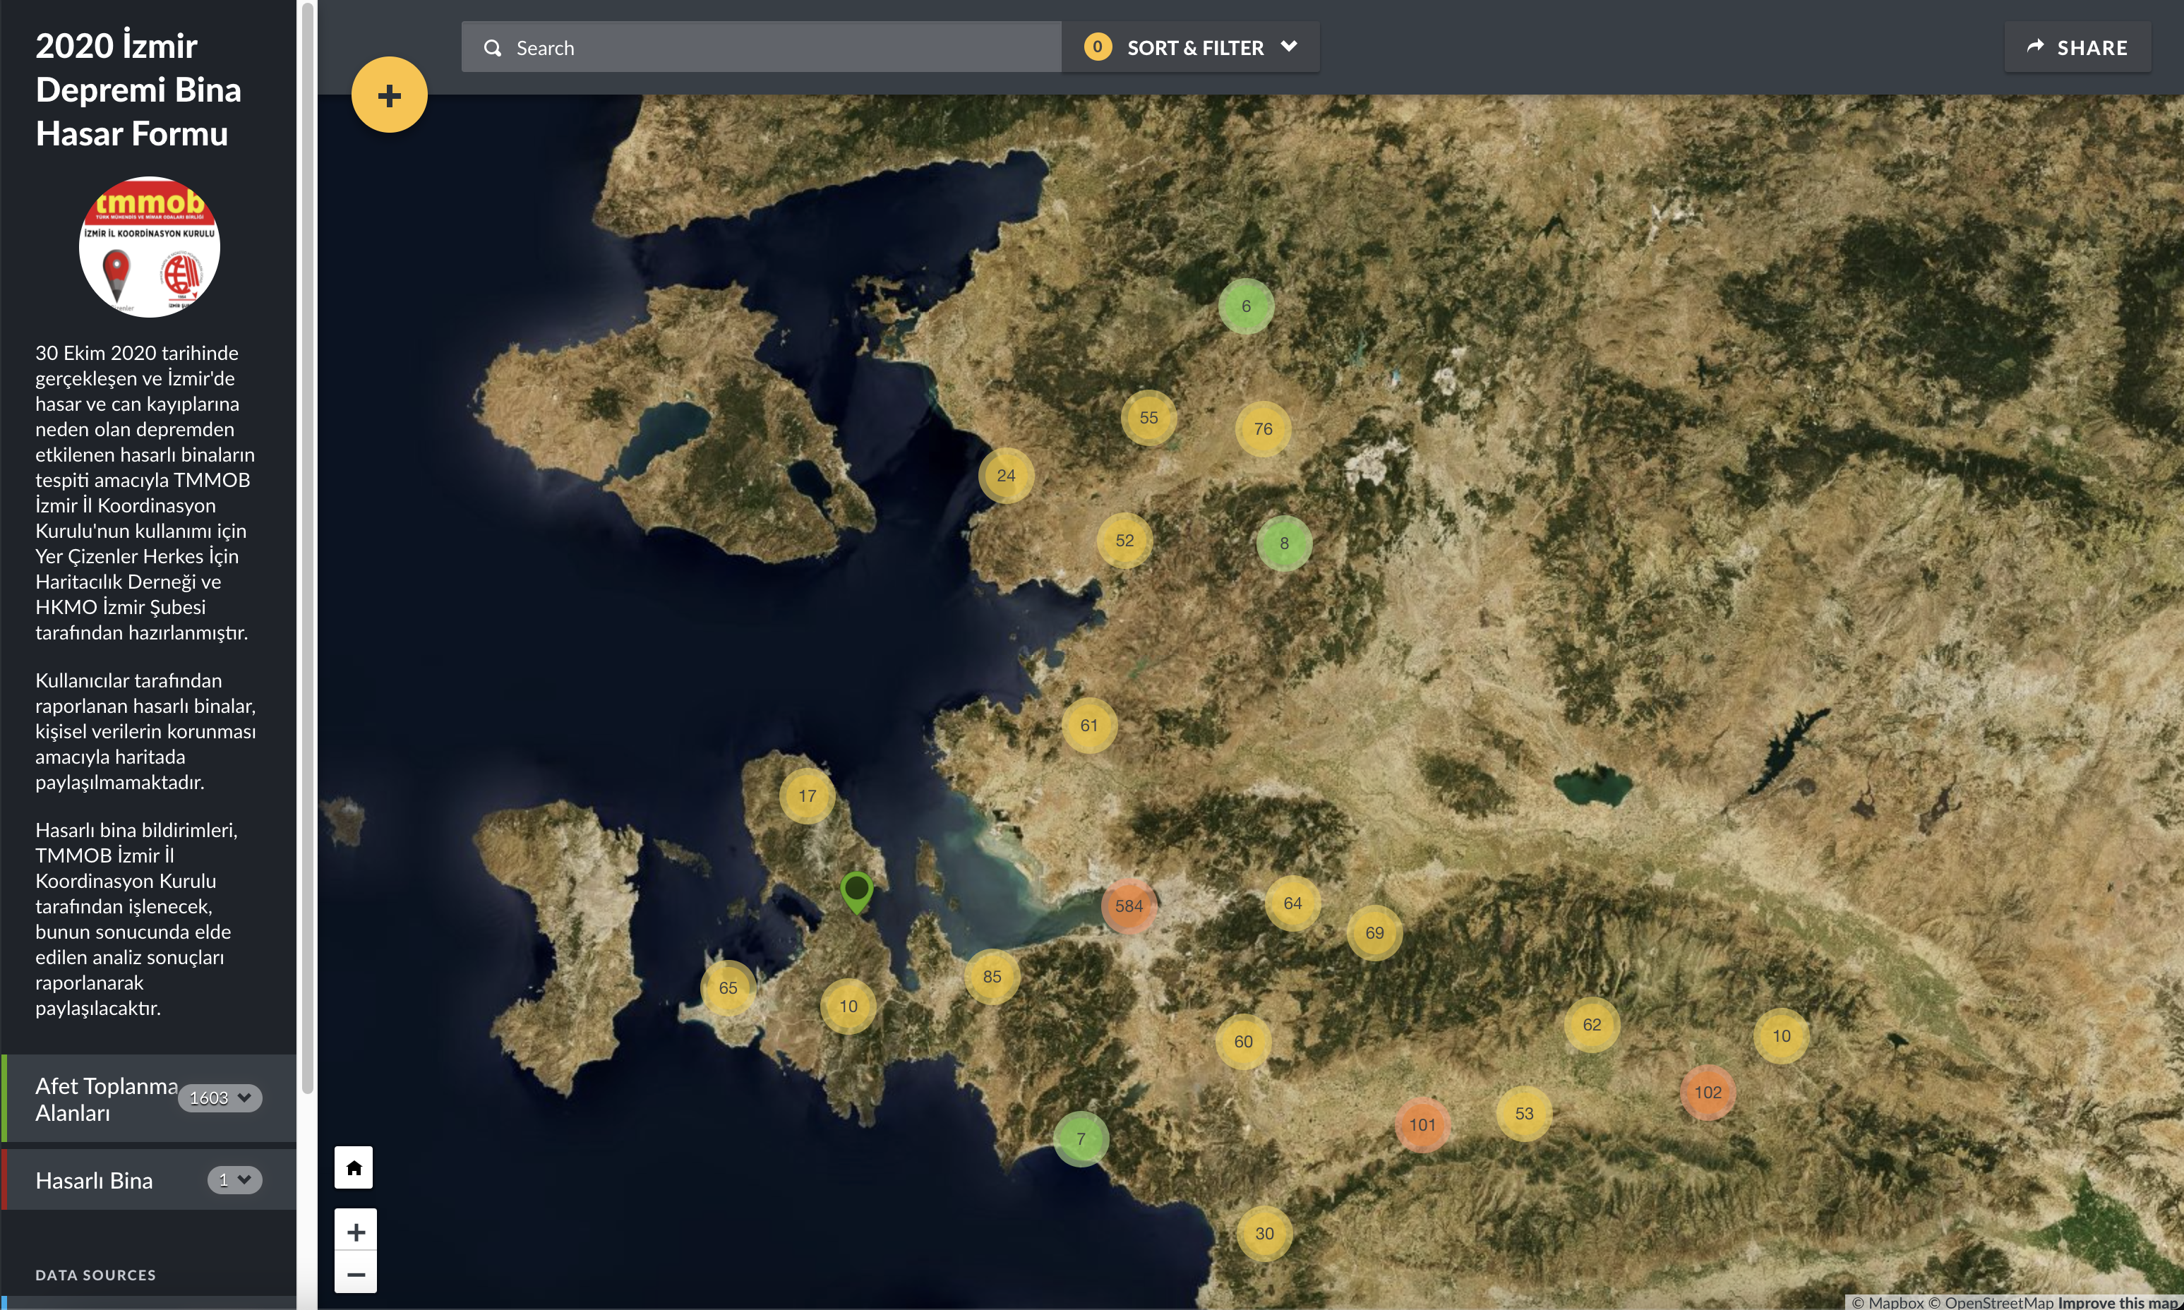Click the yellow add-report plus button
This screenshot has height=1310, width=2184.
390,95
